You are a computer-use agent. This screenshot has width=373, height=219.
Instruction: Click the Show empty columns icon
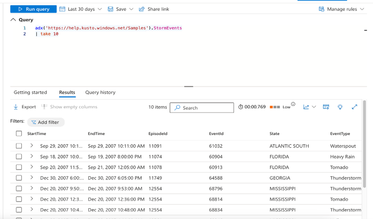coord(44,107)
